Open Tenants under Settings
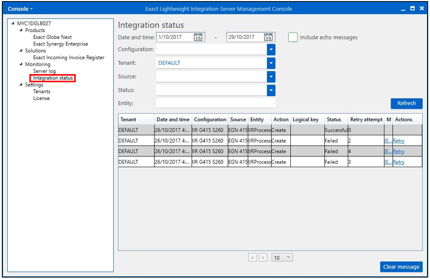This screenshot has height=279, width=430. click(x=42, y=92)
